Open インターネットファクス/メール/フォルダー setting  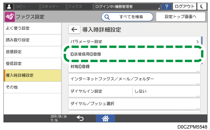tap(134, 79)
